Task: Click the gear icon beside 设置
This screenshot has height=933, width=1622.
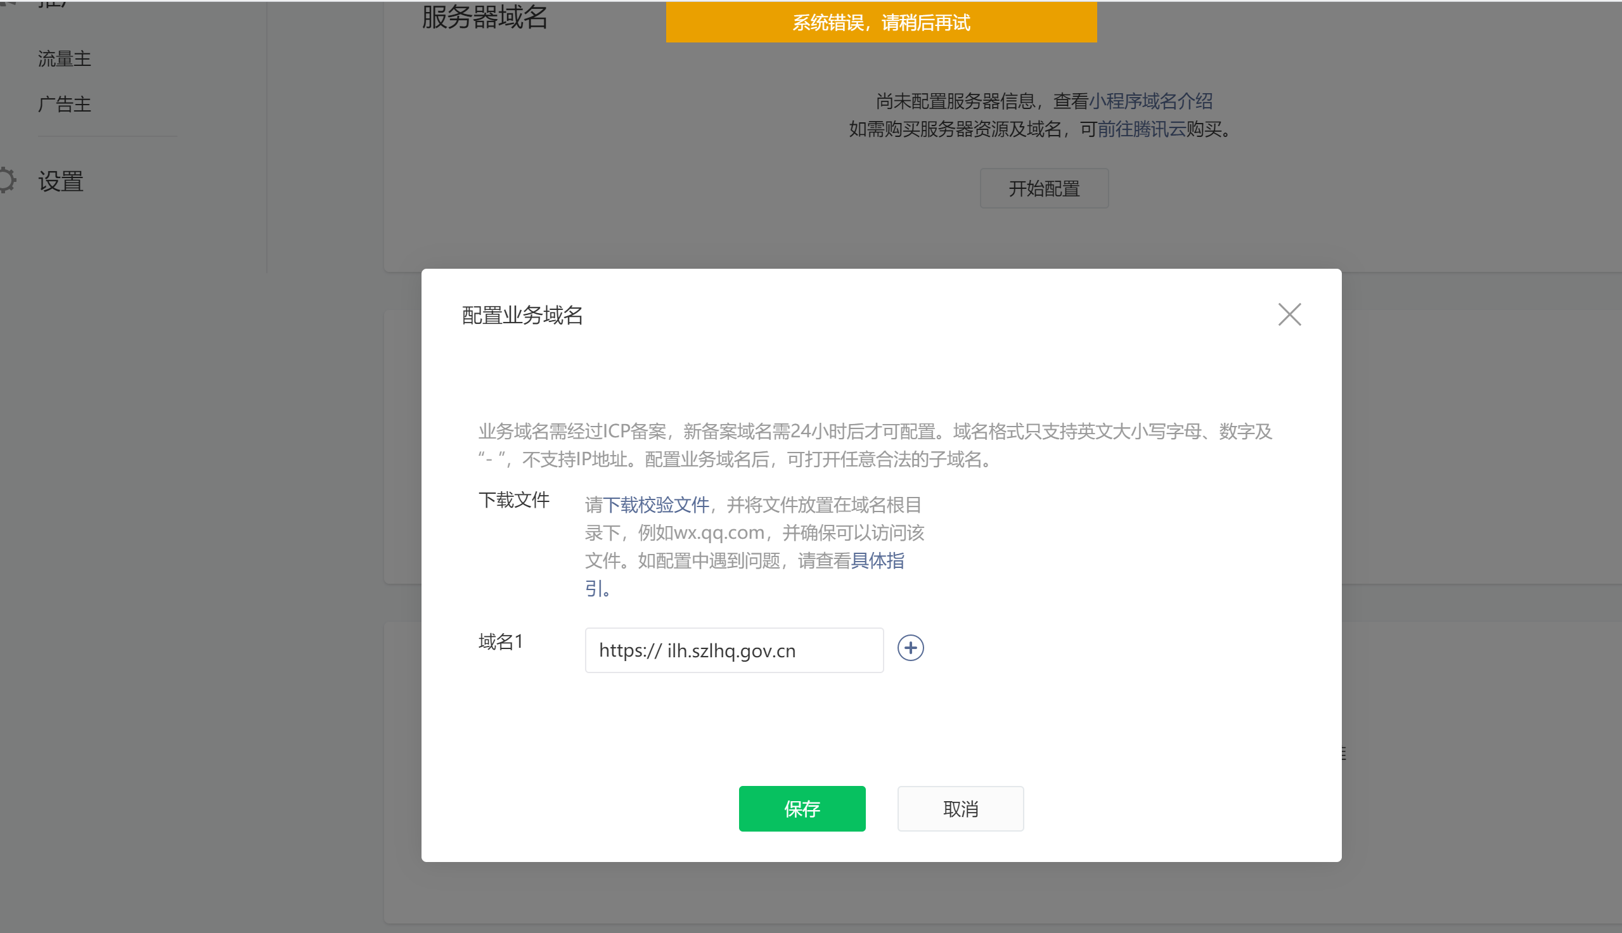Action: (6, 181)
